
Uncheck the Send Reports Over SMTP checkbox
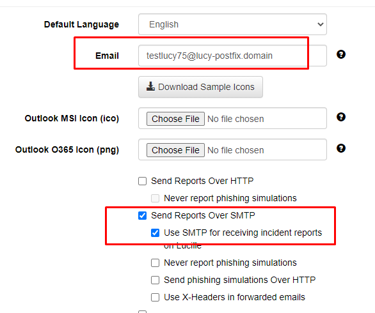[142, 215]
